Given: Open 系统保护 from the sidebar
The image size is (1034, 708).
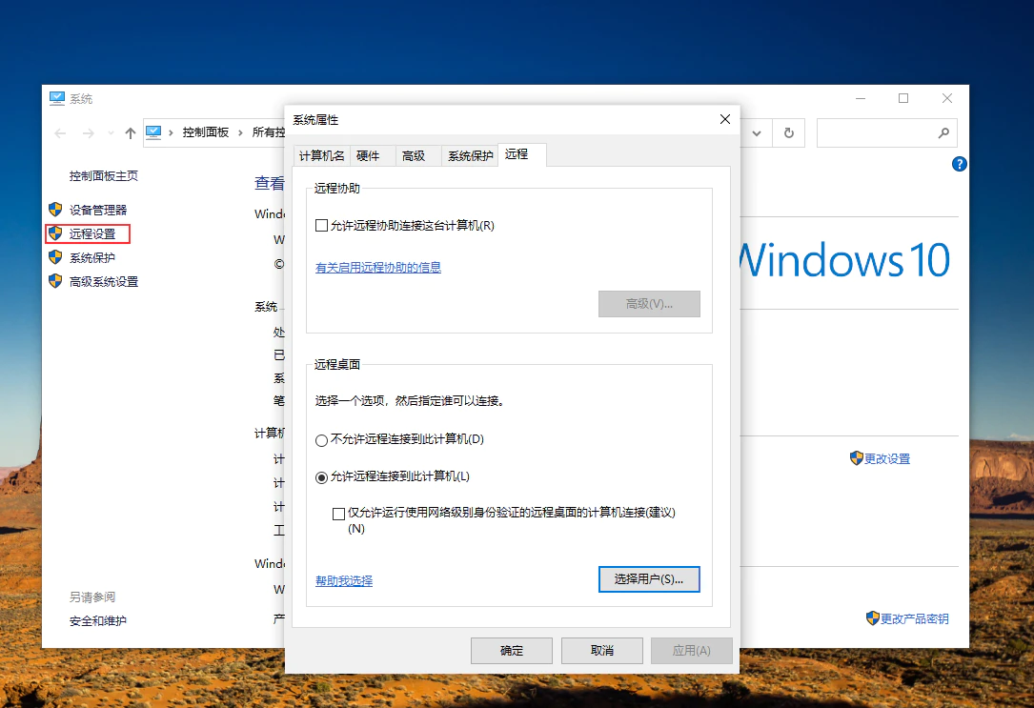Looking at the screenshot, I should pos(95,257).
